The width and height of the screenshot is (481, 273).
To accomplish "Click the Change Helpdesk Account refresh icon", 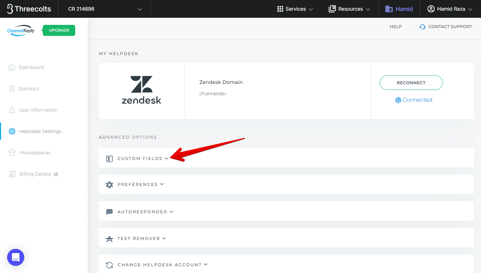I will click(109, 265).
